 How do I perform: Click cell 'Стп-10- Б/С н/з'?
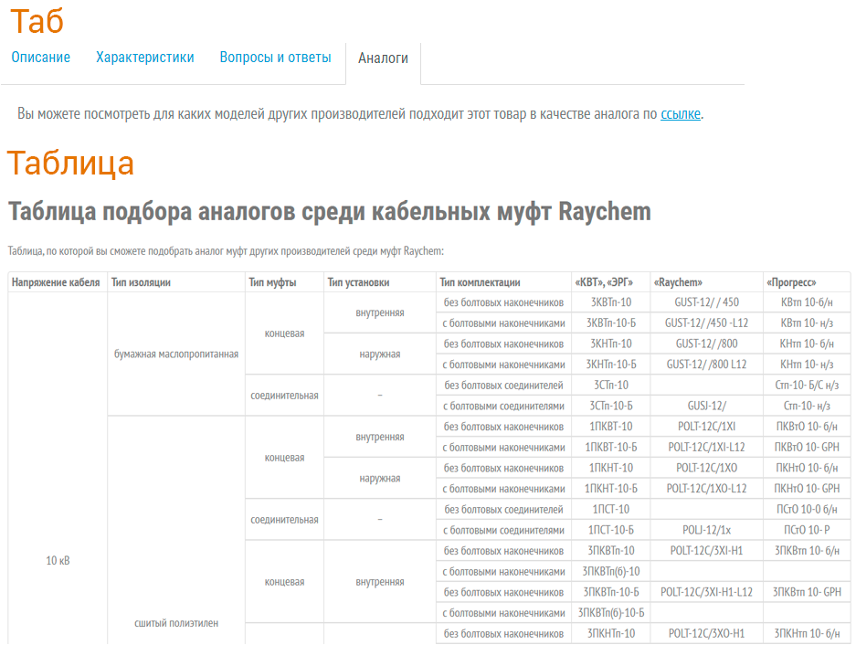tap(807, 385)
